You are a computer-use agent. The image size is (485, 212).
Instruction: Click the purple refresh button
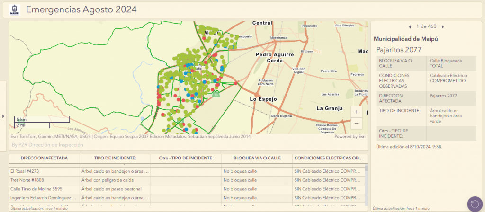(475, 203)
